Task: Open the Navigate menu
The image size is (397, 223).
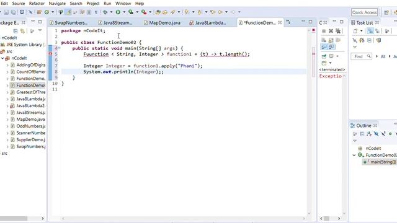Action: (x=57, y=4)
